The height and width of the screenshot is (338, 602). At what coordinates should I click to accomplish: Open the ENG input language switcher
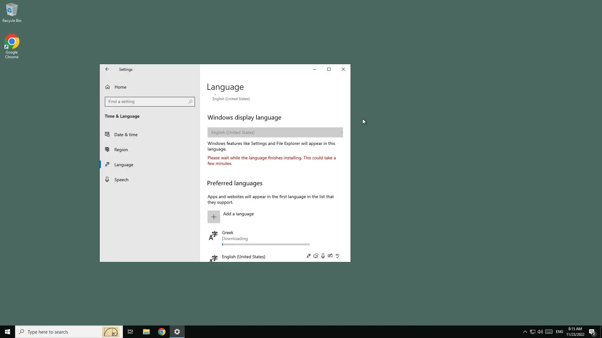559,332
